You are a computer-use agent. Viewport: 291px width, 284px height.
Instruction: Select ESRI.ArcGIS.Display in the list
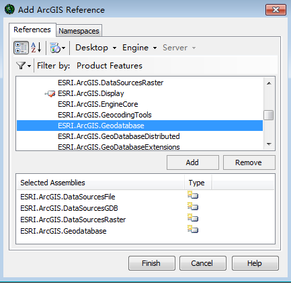[x=91, y=93]
